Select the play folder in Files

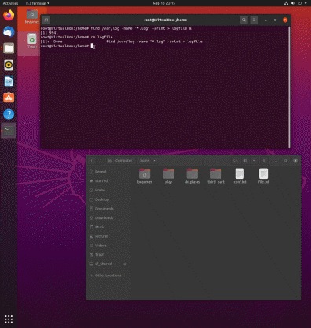point(168,176)
